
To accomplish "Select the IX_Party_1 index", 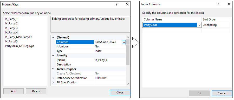I will [11, 19].
